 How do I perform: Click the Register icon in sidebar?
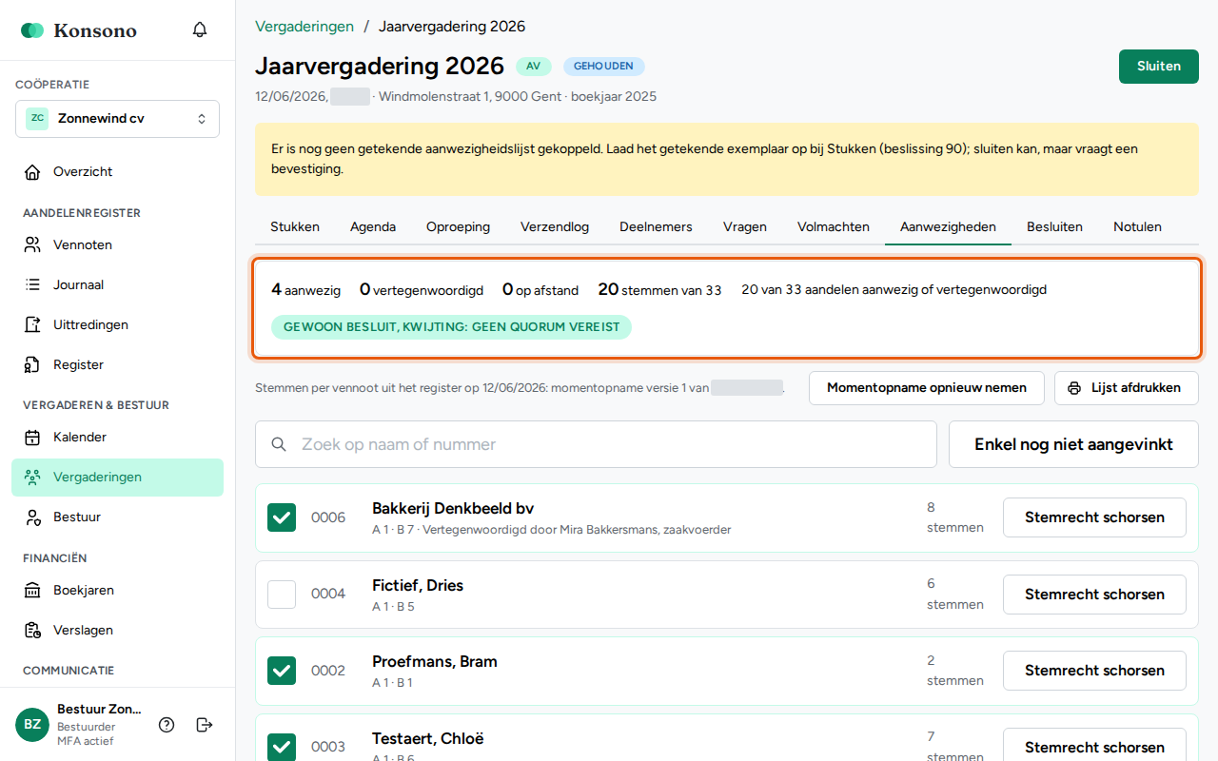click(32, 365)
